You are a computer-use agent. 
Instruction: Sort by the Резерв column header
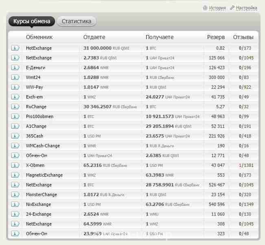click(x=216, y=37)
